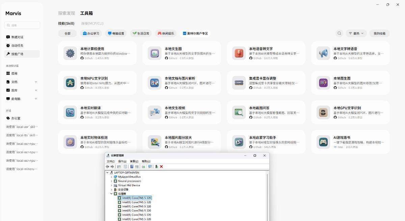The image size is (405, 221).
Task: Click the red X uninstall icon in Device Manager
Action: [x=161, y=167]
